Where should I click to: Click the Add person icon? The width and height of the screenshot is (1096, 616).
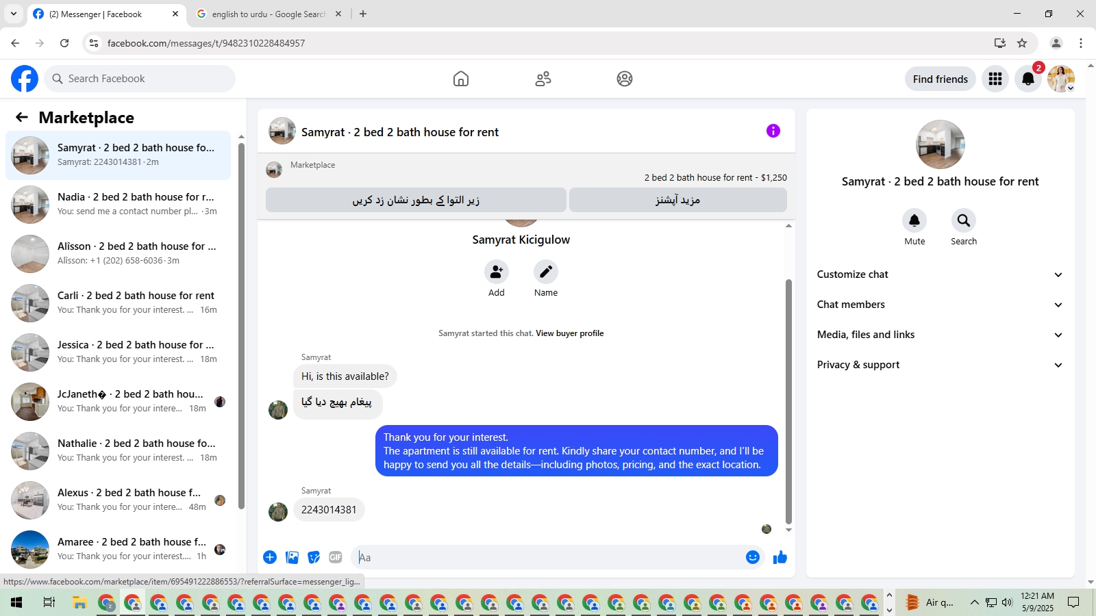click(497, 272)
